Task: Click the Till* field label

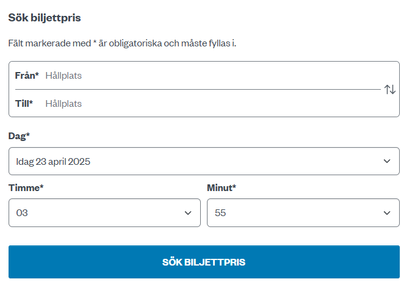Action: (24, 104)
